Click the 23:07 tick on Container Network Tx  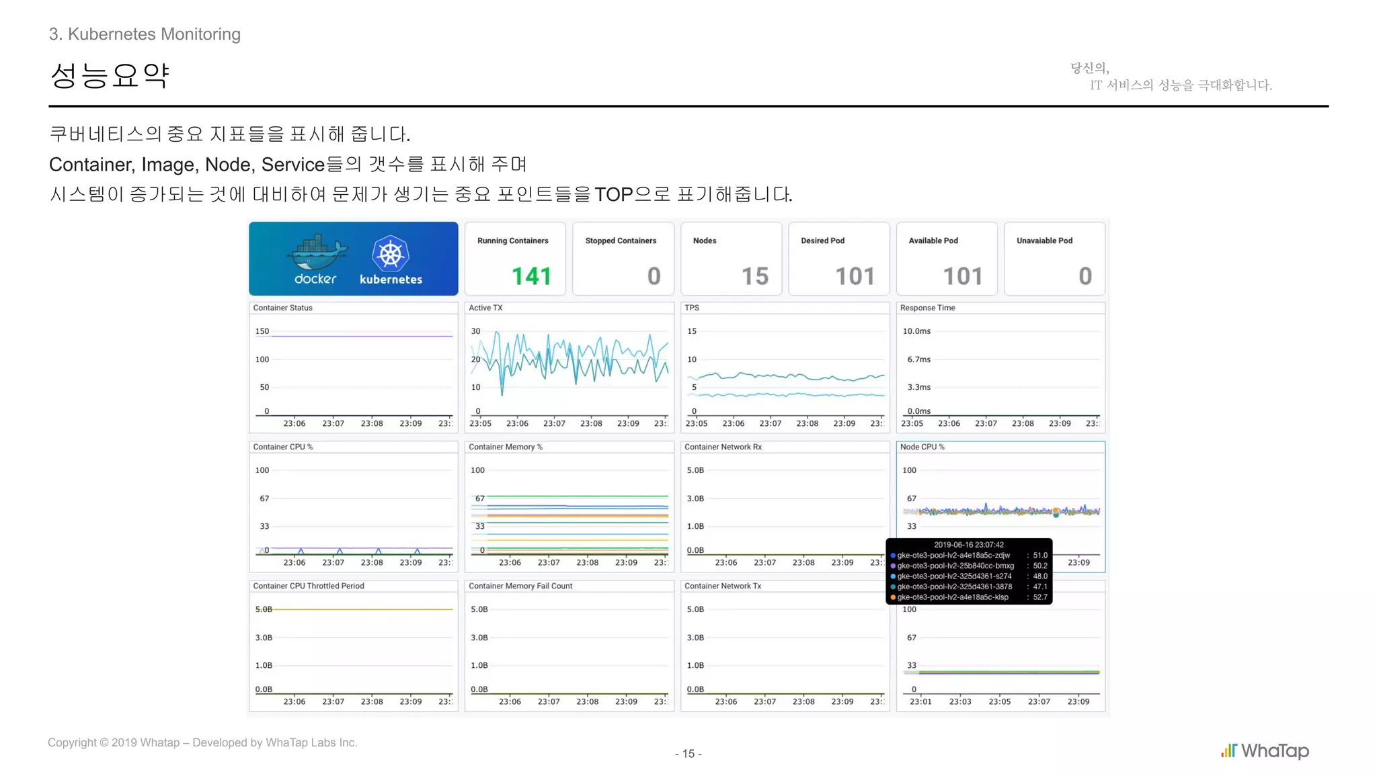pyautogui.click(x=764, y=701)
